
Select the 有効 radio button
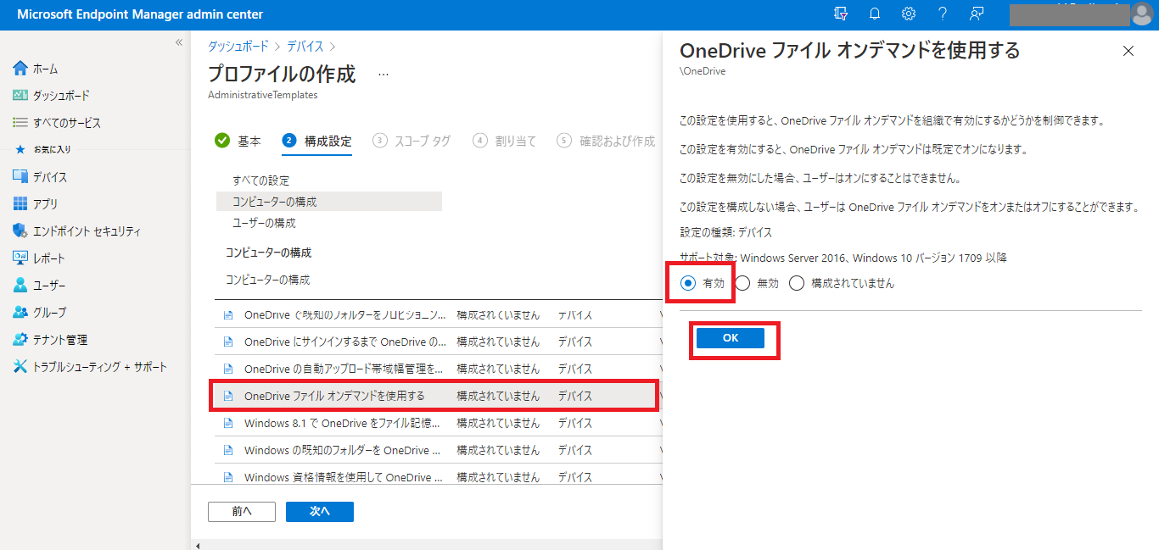[x=689, y=284]
